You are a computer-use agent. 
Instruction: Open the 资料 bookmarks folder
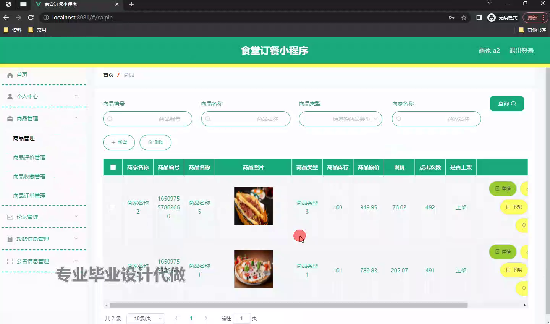point(13,30)
